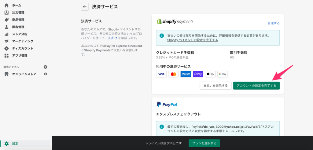Click the product tag icon beside 商品管理
This screenshot has width=313, height=150.
pos(7,20)
